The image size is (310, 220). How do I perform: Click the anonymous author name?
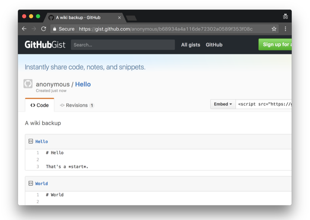coord(53,84)
